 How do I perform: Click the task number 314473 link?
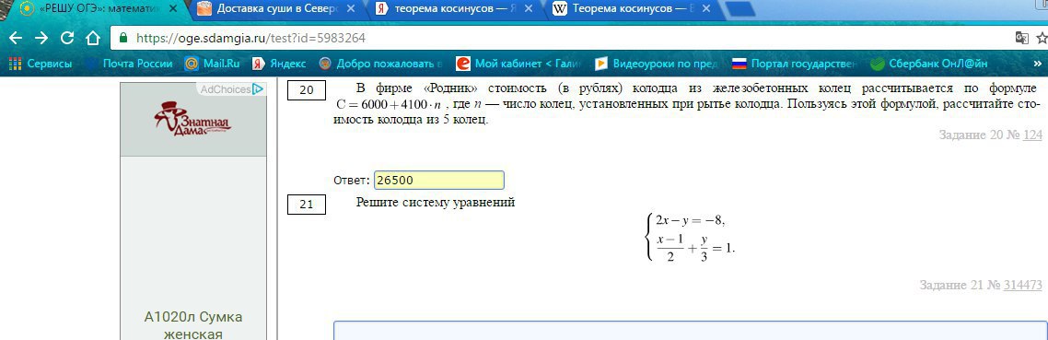[x=1022, y=285]
